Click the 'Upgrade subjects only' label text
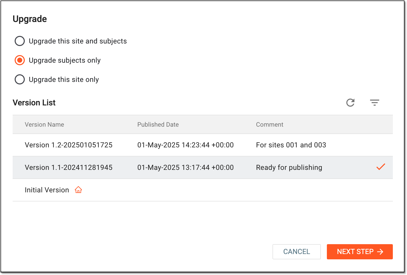 click(x=65, y=60)
